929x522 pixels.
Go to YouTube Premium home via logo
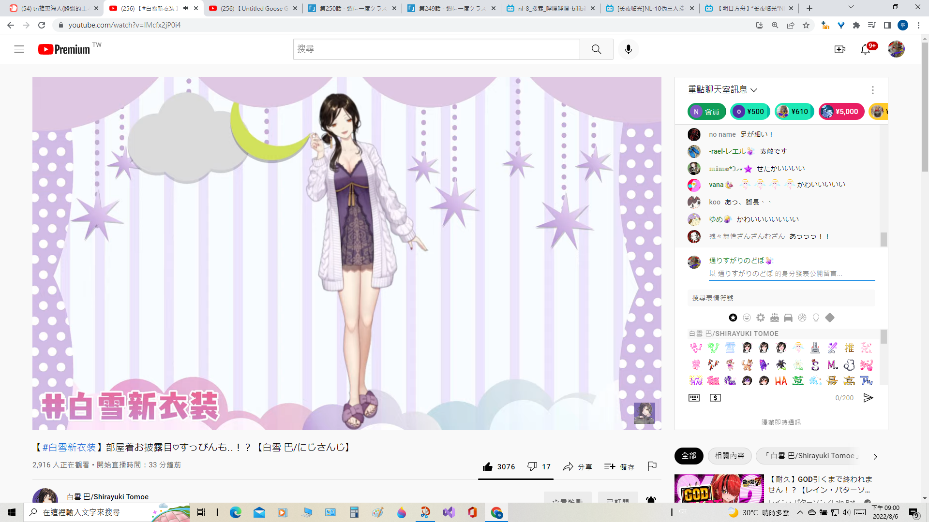click(64, 49)
